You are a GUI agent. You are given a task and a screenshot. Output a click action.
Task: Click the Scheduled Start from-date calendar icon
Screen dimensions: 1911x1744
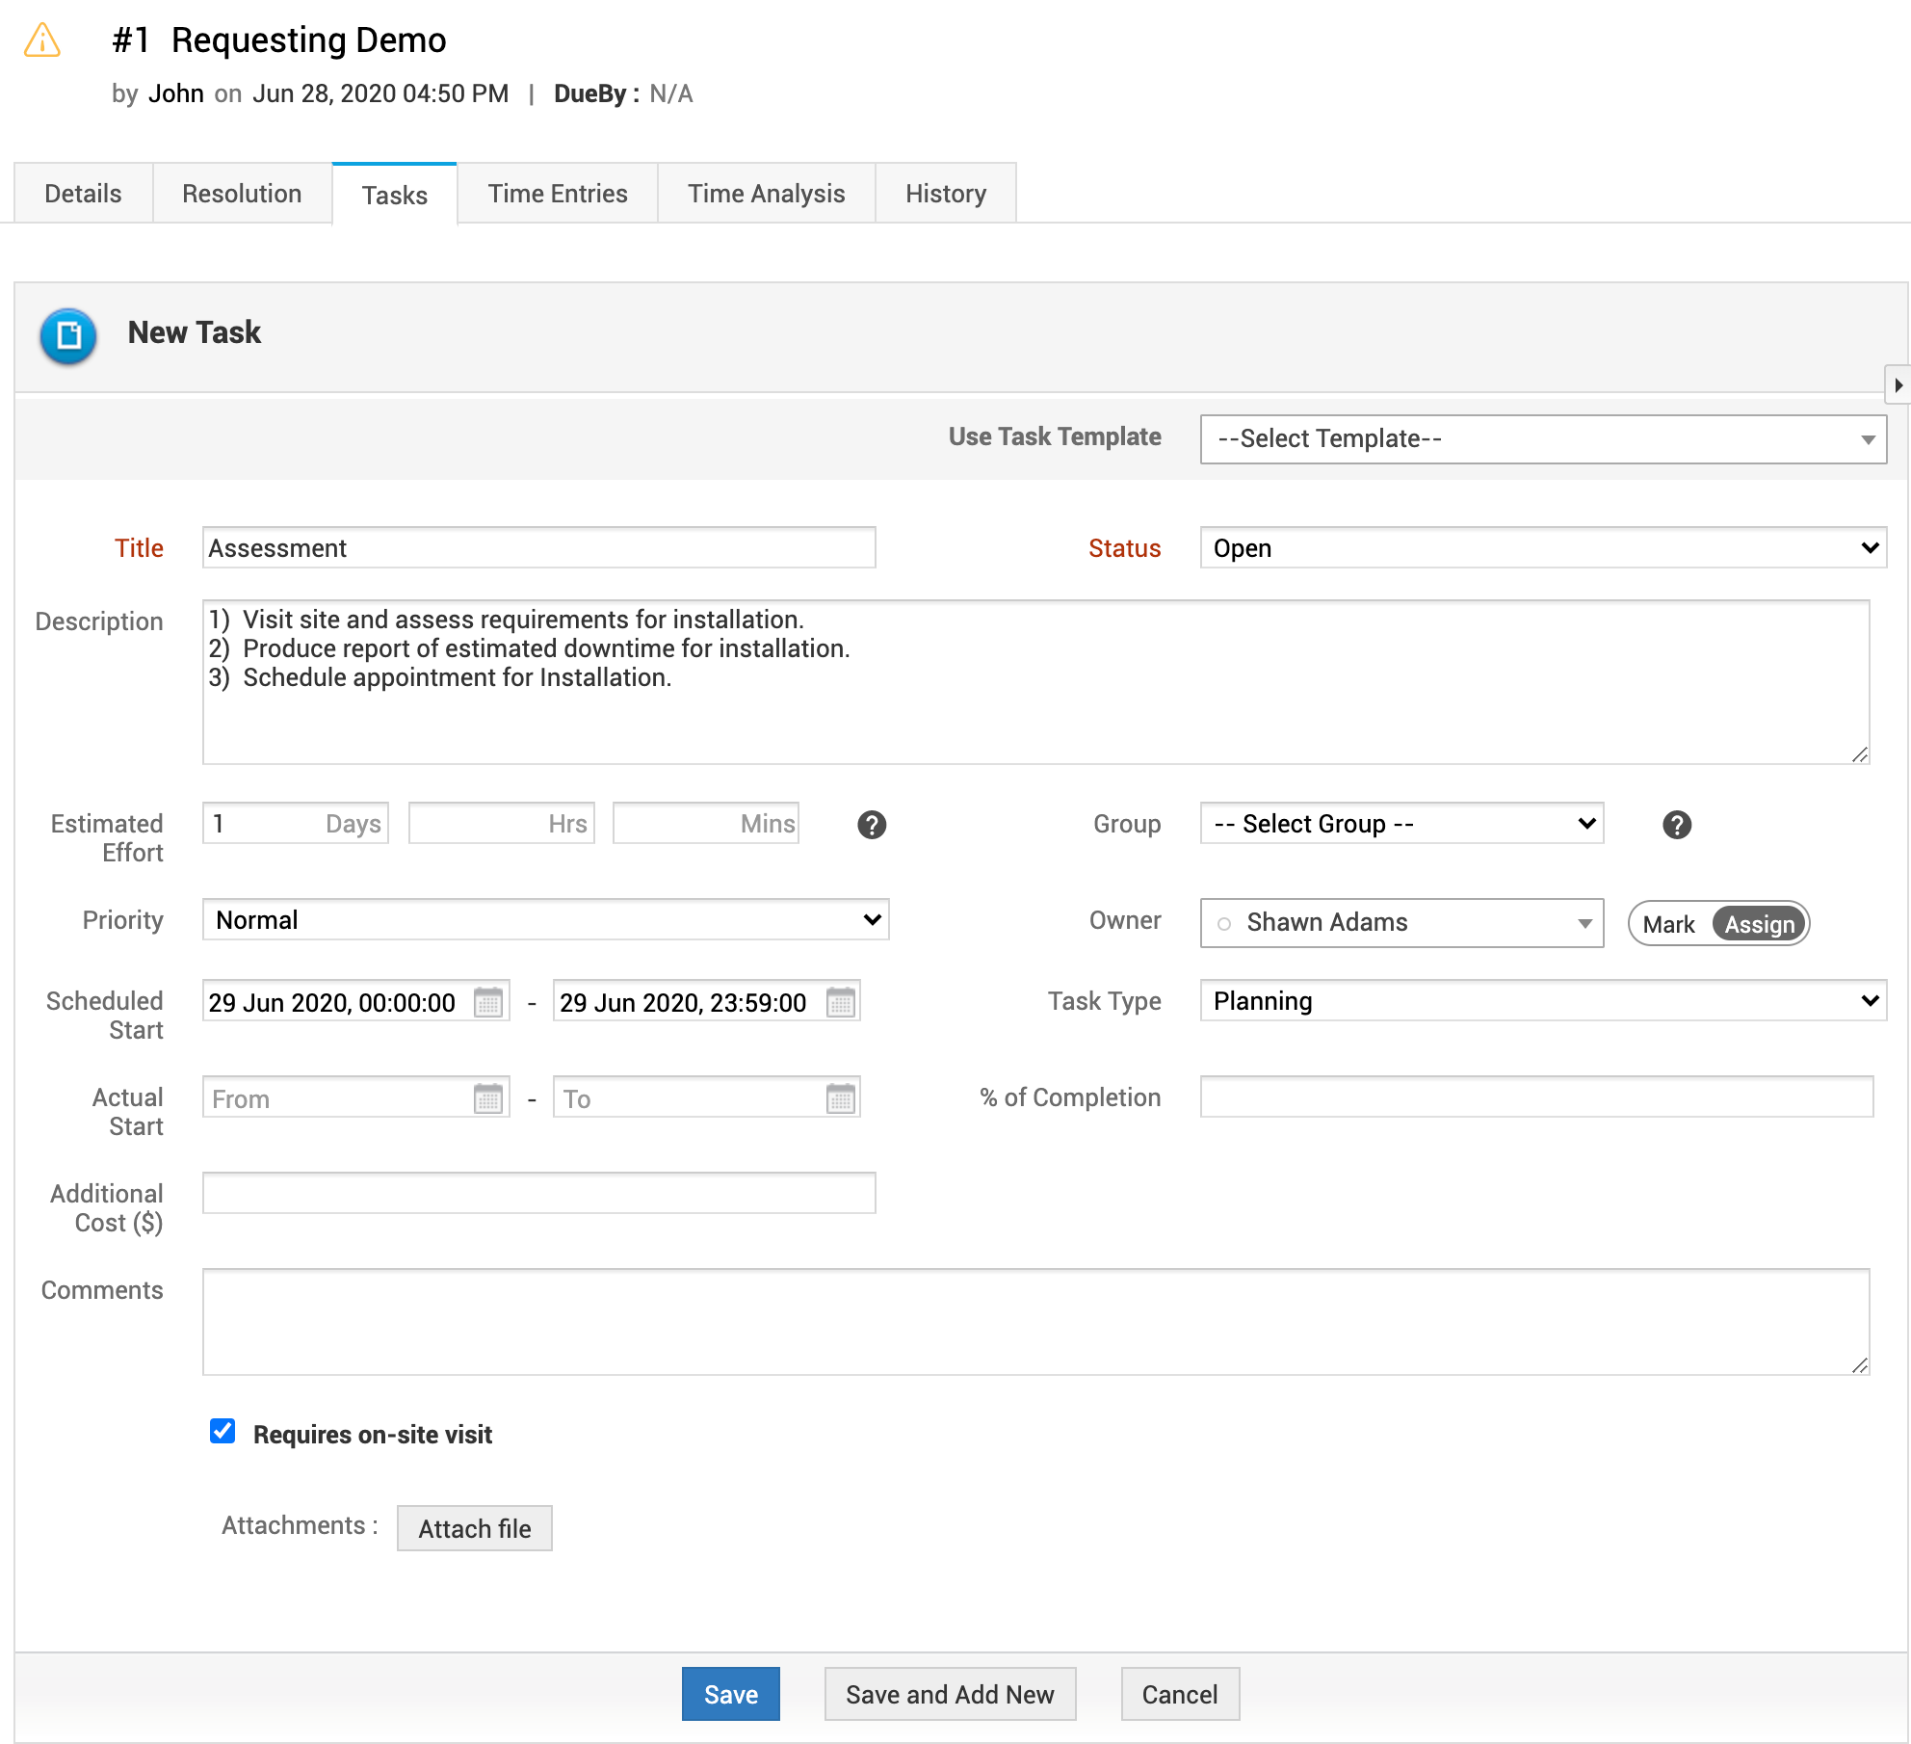pyautogui.click(x=488, y=1002)
